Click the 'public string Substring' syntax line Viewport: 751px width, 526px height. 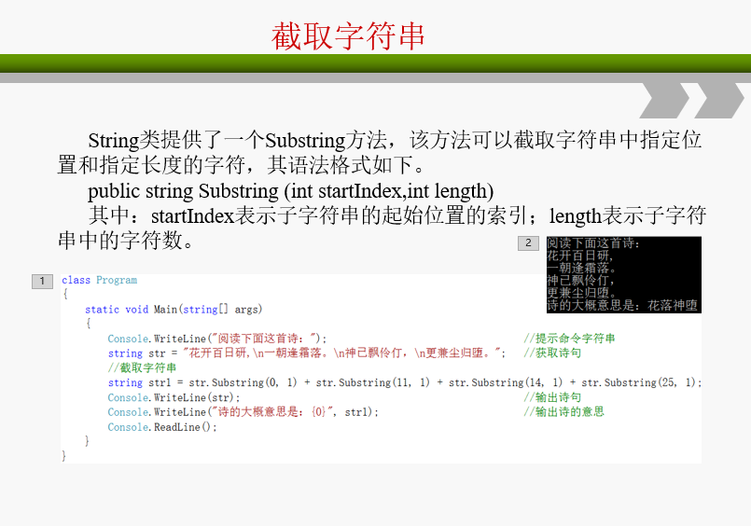point(291,191)
